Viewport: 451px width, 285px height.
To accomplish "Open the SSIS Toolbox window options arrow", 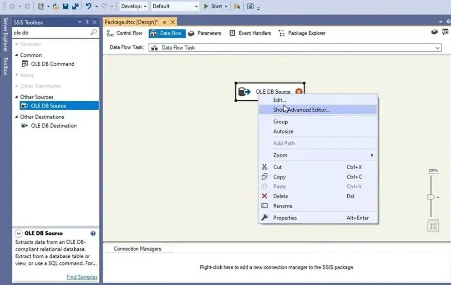I will [80, 22].
